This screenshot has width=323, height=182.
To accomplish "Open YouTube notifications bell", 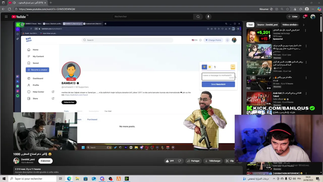I will [x=305, y=17].
